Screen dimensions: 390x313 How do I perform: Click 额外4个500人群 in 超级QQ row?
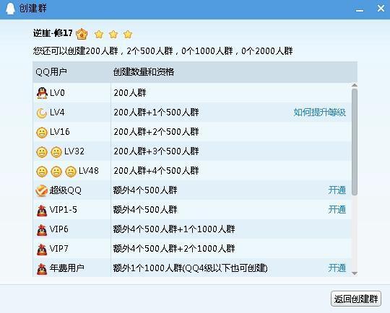(x=145, y=190)
